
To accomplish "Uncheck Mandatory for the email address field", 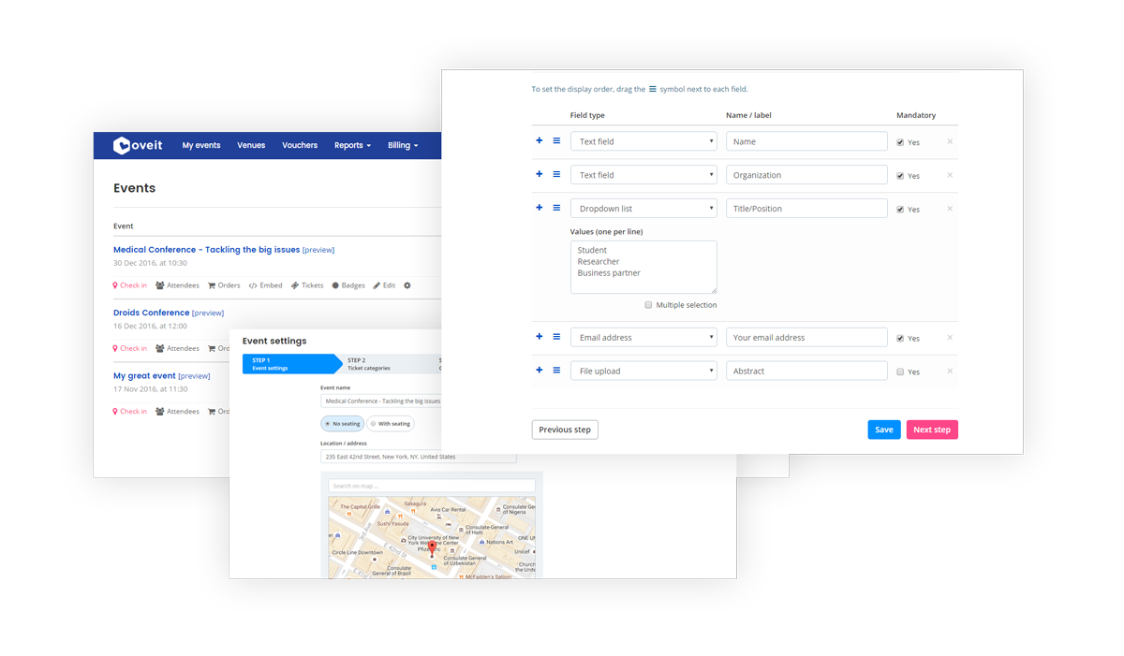I will pos(900,338).
